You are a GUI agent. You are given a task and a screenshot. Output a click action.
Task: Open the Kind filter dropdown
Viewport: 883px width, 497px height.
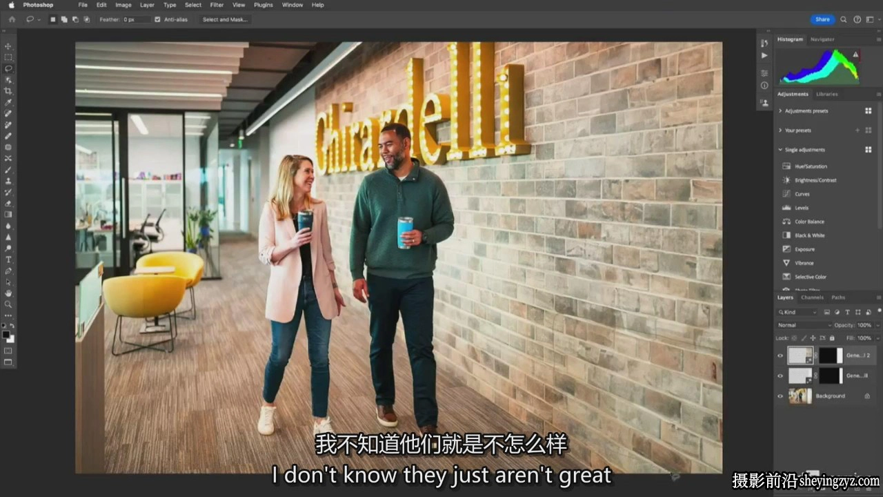798,312
